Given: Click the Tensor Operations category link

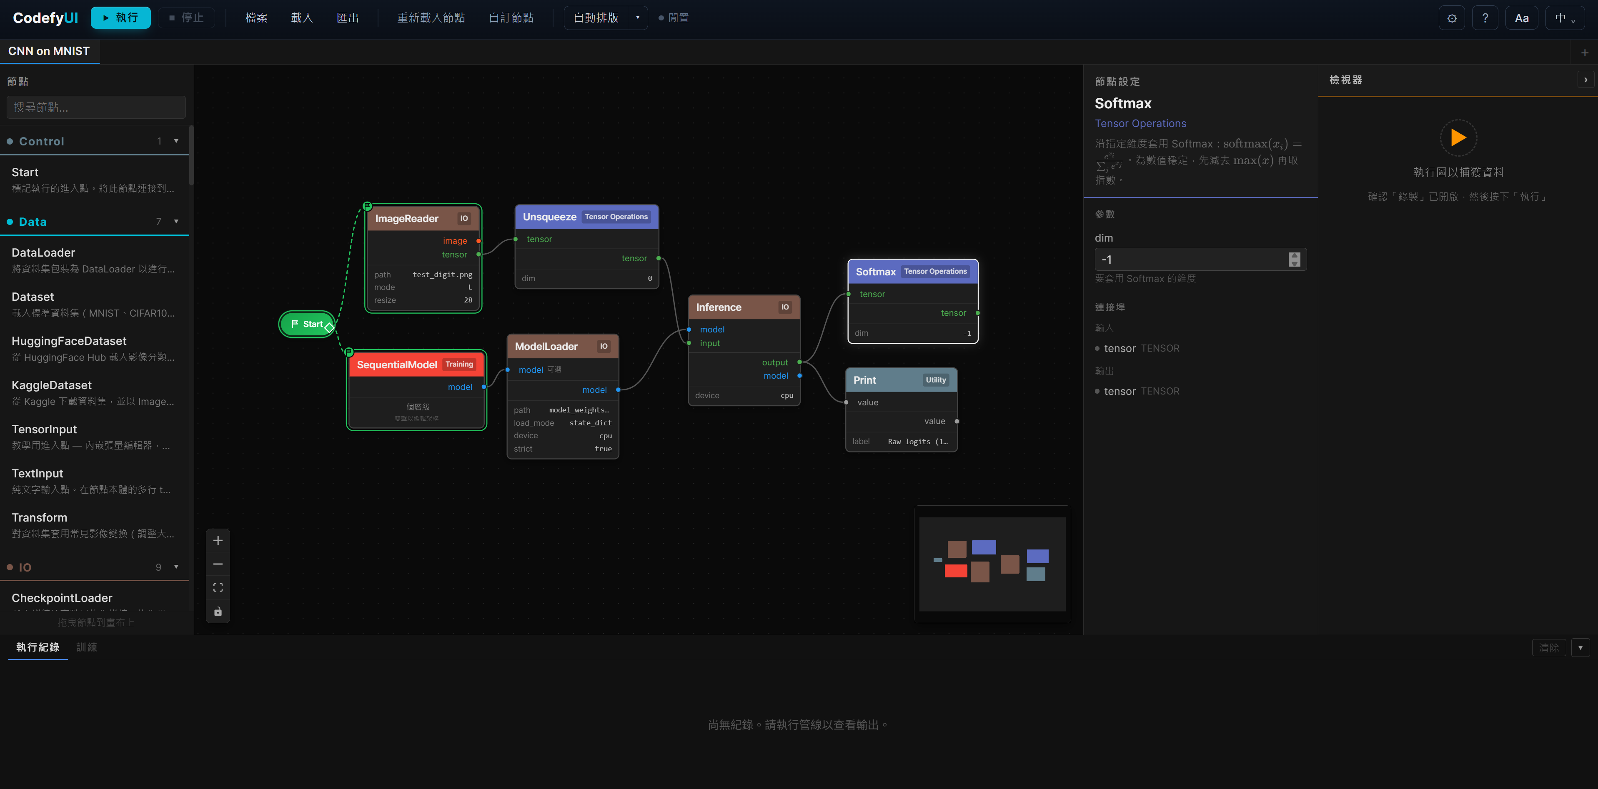Looking at the screenshot, I should pyautogui.click(x=1140, y=123).
